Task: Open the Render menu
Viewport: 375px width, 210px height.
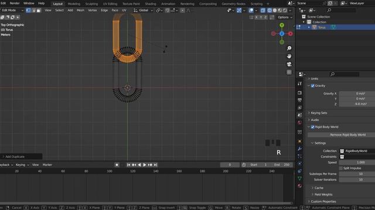Action: tap(15, 3)
